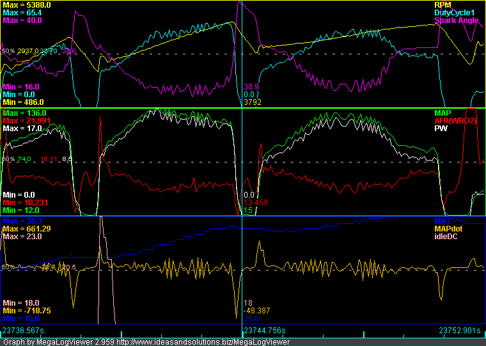Screen dimensions: 486x346
Task: Click the red AFR(WBO2) legend label
Action: coord(455,121)
